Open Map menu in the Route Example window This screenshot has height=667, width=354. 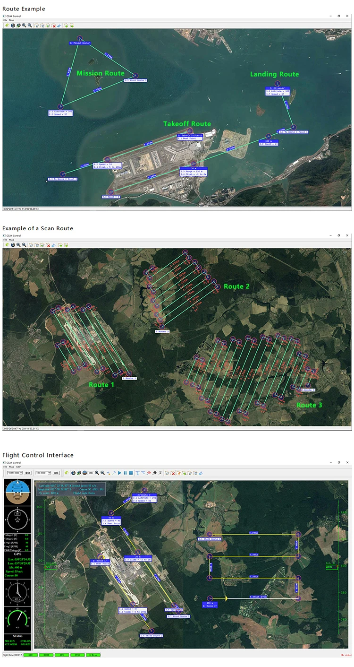click(x=12, y=20)
